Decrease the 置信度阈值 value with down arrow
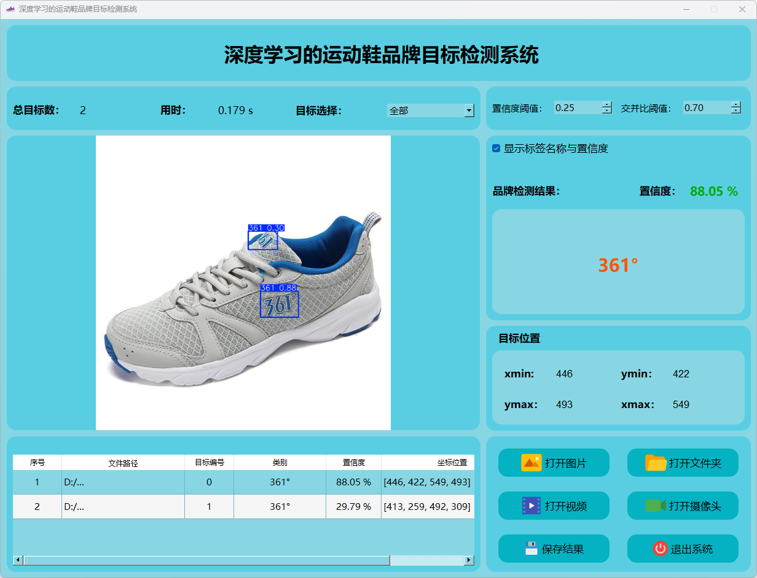757x578 pixels. [x=607, y=111]
